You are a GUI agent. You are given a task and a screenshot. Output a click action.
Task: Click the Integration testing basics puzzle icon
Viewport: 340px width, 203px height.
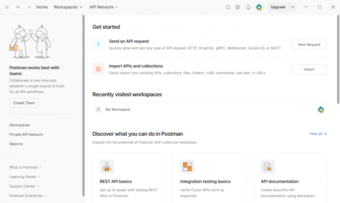tap(187, 167)
